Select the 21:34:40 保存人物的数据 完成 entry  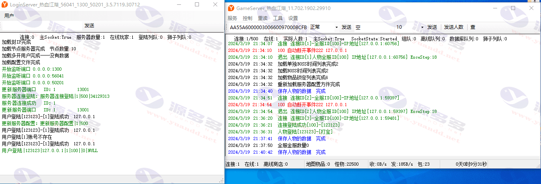(x=277, y=91)
